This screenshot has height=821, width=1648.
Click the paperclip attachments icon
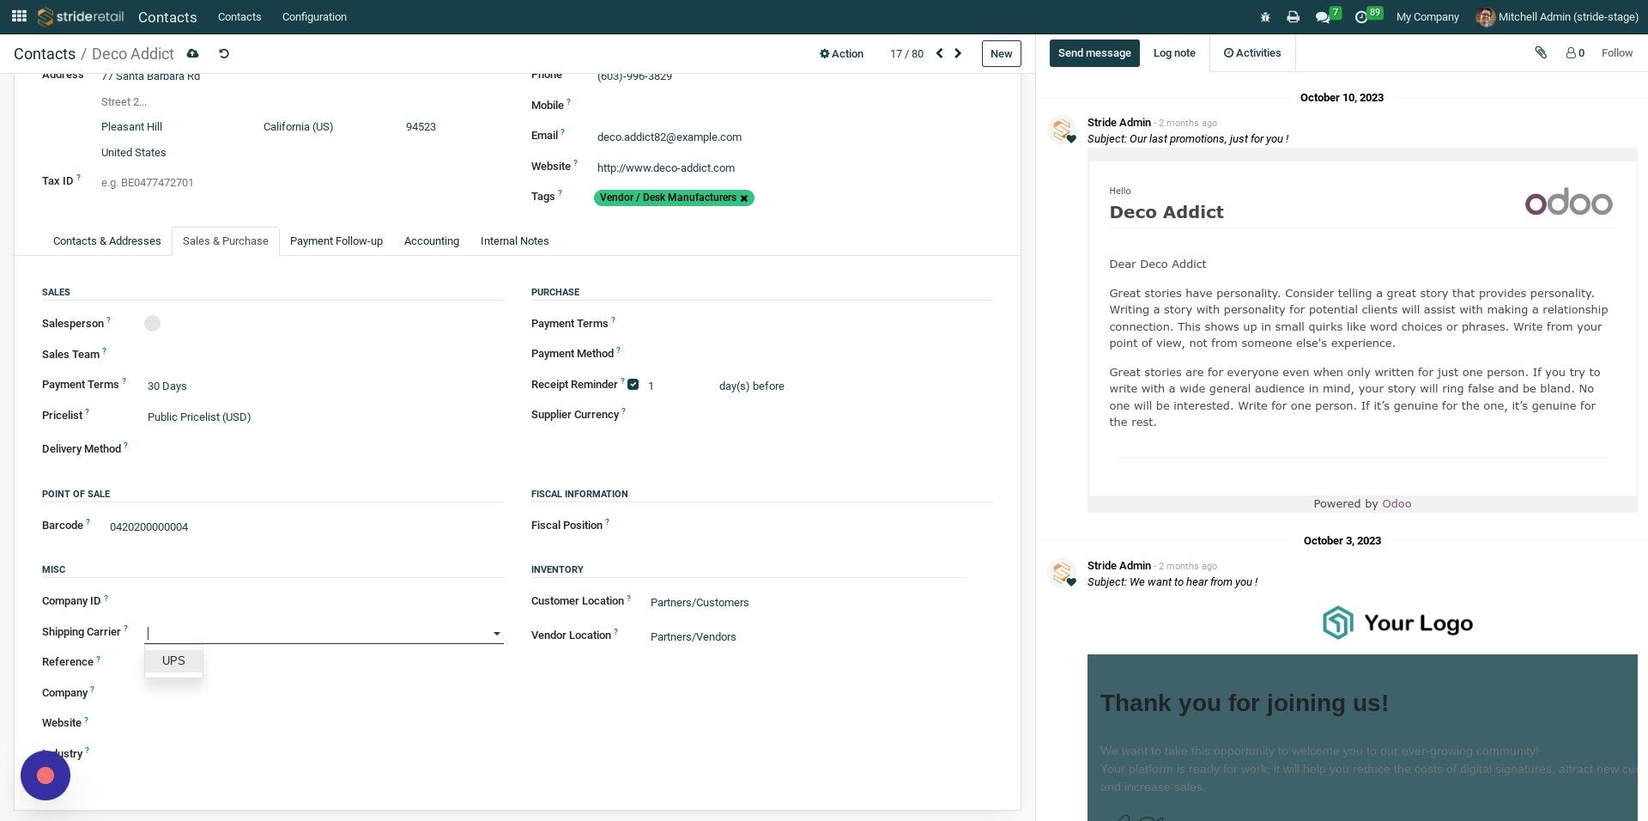1541,53
